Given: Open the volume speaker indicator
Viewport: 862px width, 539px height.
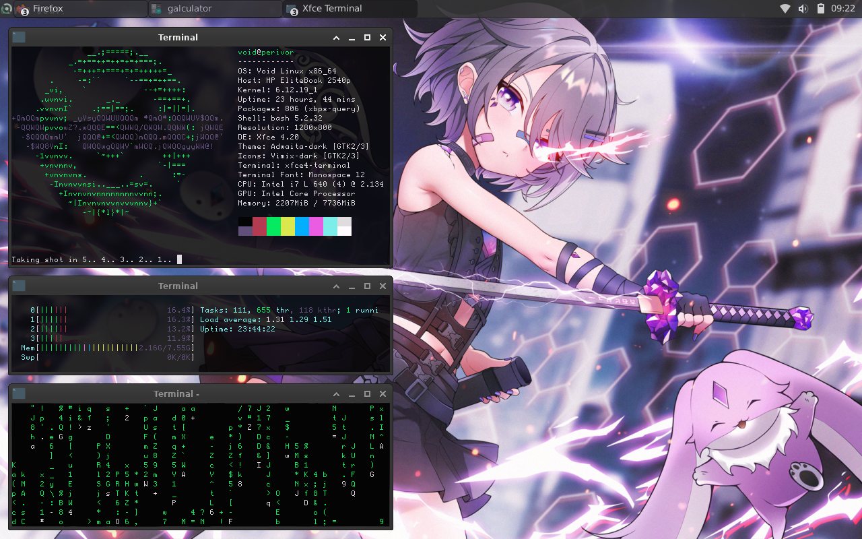Looking at the screenshot, I should (x=803, y=9).
